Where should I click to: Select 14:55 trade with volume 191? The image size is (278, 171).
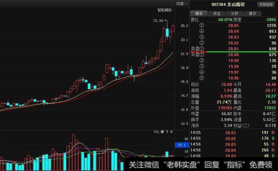[233, 133]
